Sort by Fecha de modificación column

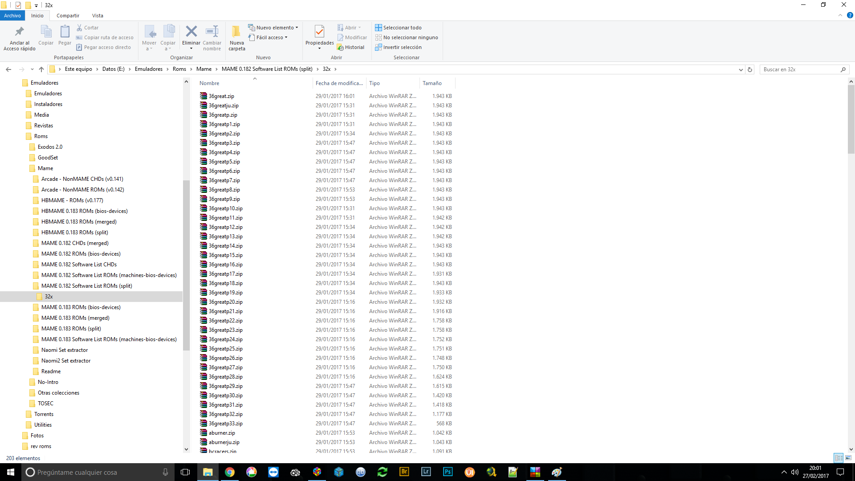point(339,83)
